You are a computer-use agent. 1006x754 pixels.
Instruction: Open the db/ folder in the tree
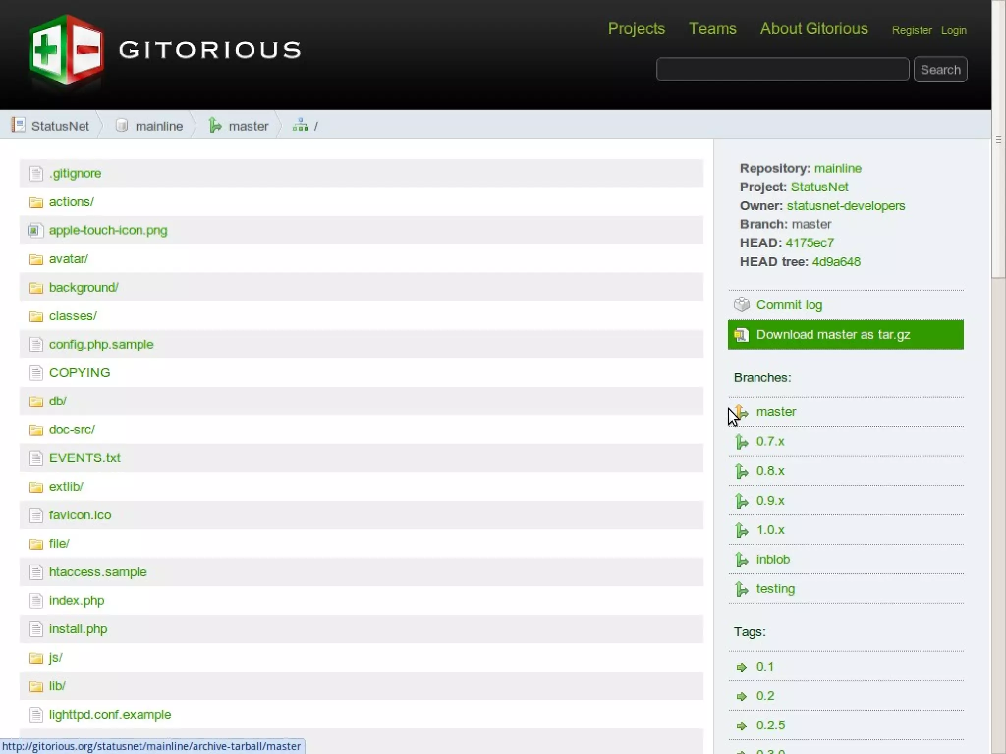[57, 401]
